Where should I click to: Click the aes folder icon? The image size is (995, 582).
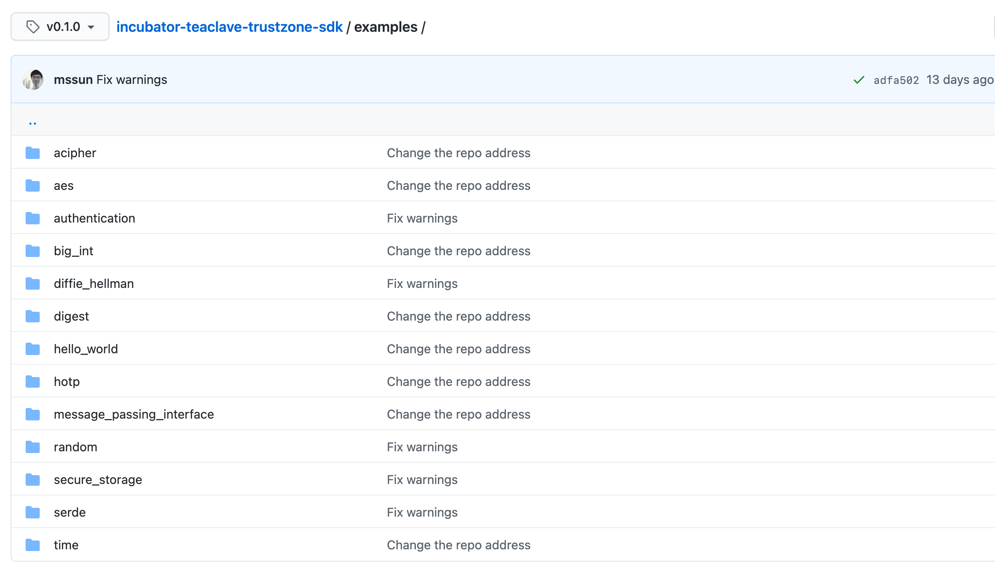(33, 185)
